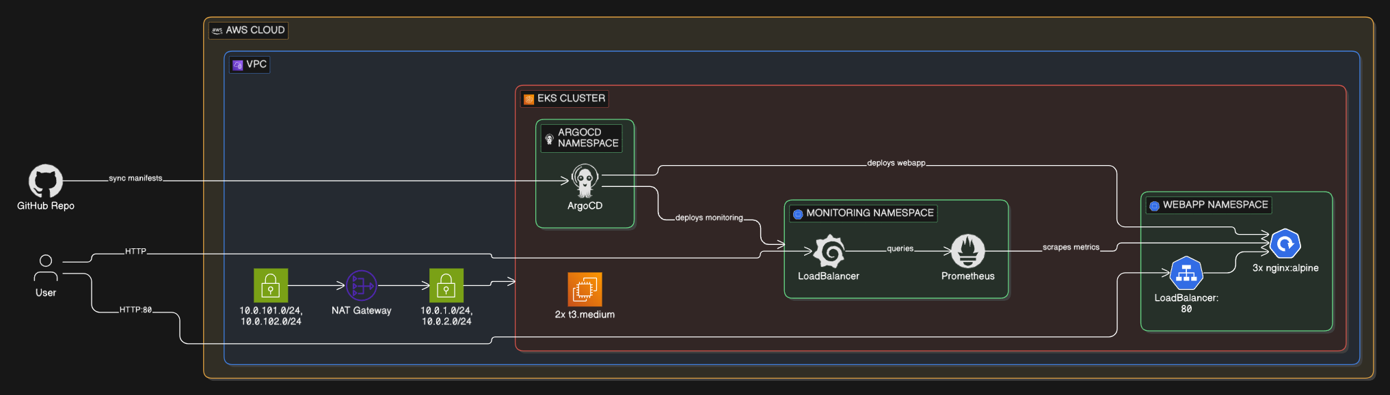
Task: Click the 'ArgoCD' caption
Action: (585, 205)
